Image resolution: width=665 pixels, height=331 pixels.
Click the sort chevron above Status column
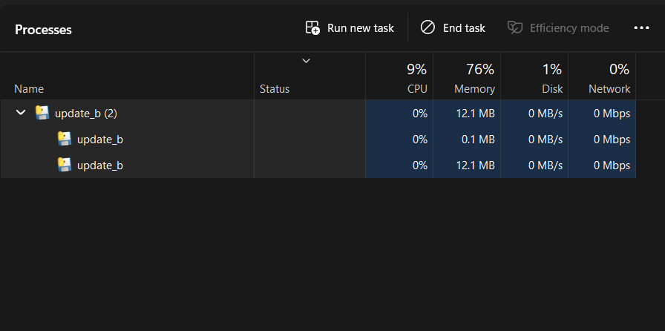(306, 61)
